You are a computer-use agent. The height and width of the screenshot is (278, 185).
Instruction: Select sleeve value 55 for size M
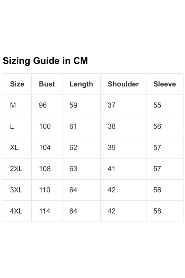tap(157, 105)
